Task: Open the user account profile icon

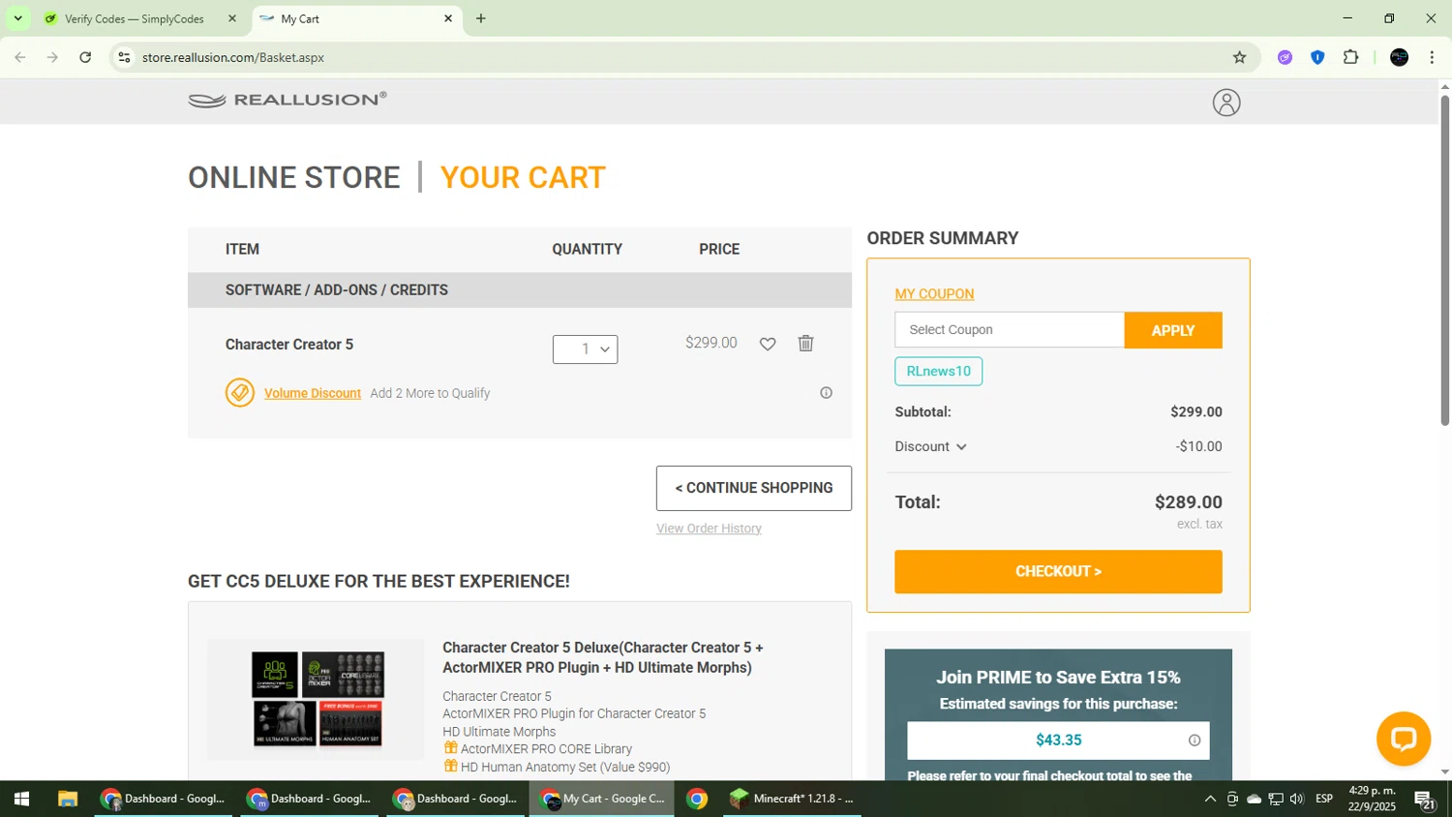Action: pyautogui.click(x=1226, y=103)
